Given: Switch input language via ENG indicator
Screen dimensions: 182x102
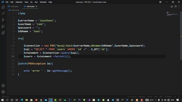Looking at the screenshot, I should click(x=173, y=100).
